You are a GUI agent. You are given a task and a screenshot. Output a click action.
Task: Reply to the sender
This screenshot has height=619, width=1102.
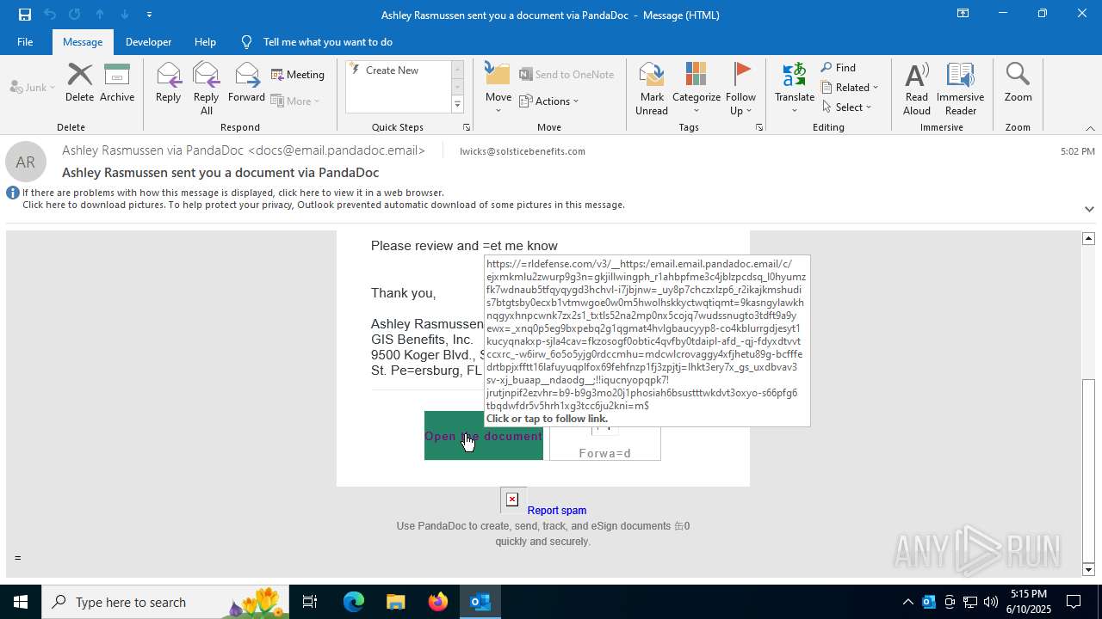pyautogui.click(x=168, y=83)
